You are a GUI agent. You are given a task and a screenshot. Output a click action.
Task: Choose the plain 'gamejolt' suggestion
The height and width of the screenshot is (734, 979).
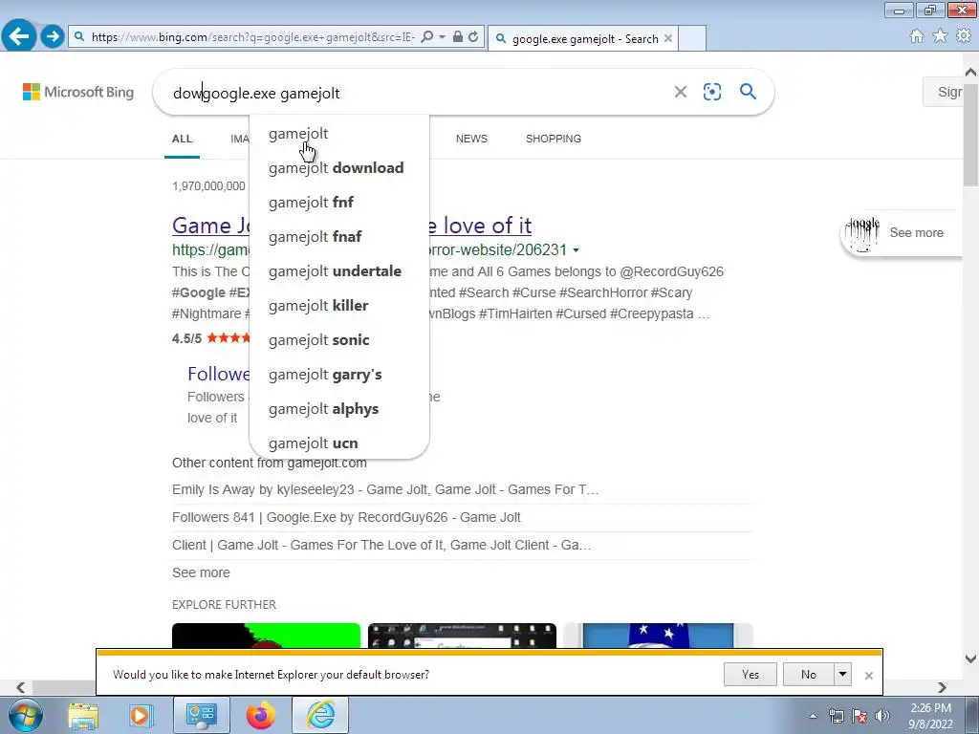click(x=339, y=134)
